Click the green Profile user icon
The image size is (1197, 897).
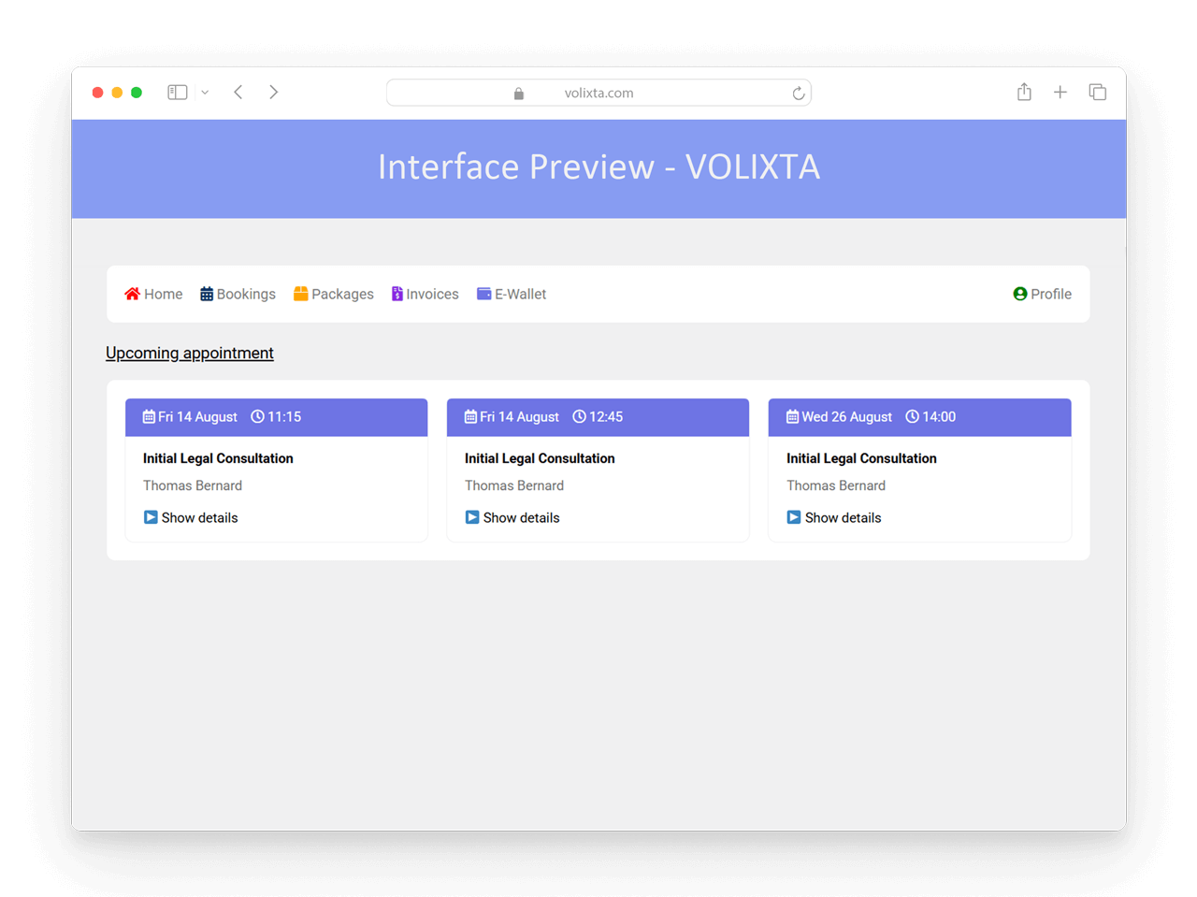1020,294
